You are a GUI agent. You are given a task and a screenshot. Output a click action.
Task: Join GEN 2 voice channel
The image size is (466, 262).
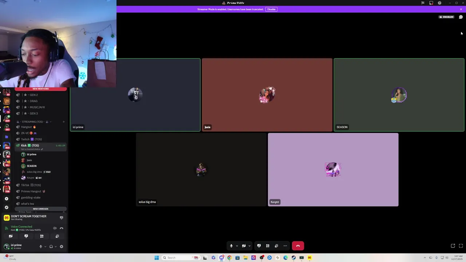[40, 95]
